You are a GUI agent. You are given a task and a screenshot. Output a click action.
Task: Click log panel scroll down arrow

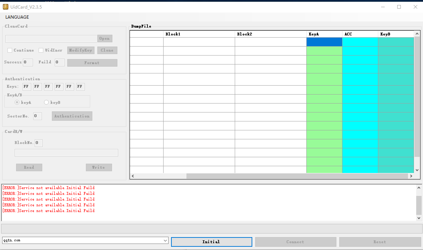(x=419, y=218)
